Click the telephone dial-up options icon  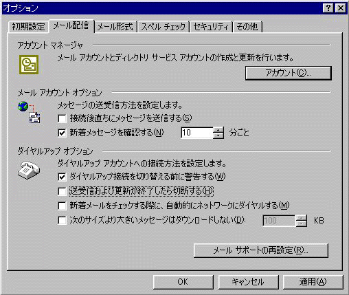29,170
